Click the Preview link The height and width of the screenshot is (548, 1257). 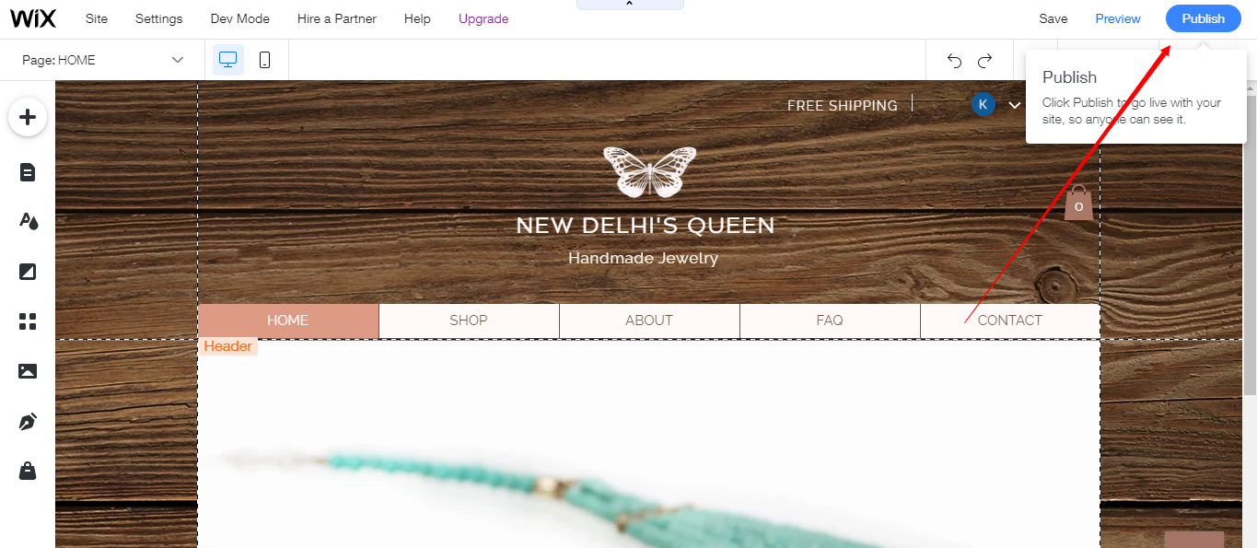(1118, 18)
